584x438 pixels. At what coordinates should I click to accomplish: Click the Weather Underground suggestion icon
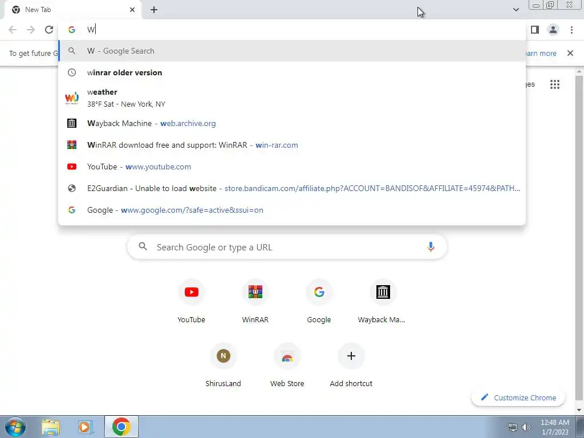click(72, 98)
